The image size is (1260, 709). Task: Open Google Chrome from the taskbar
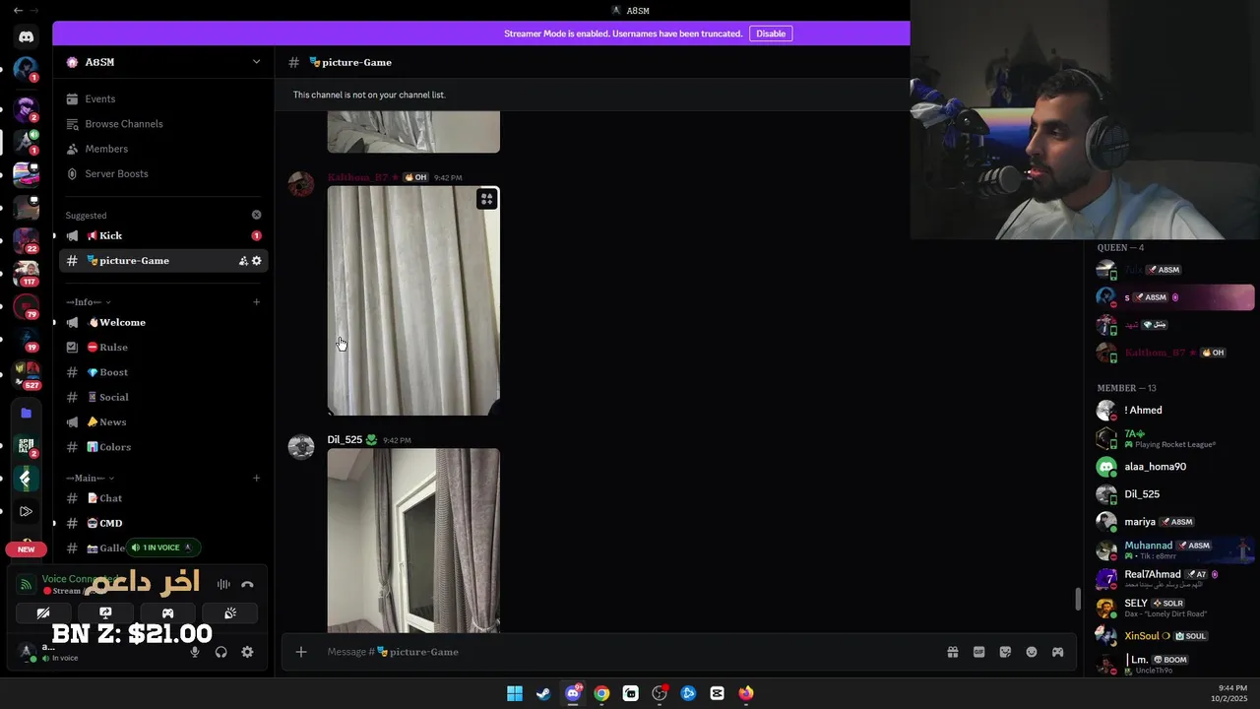[x=601, y=693]
